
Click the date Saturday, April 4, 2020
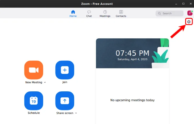(132, 59)
